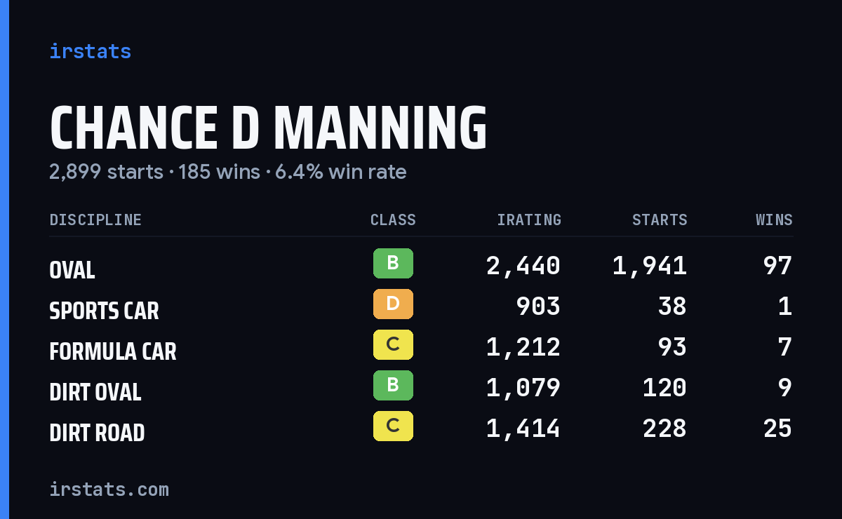This screenshot has height=519, width=842.
Task: Select the Discipline column header
Action: tap(95, 220)
